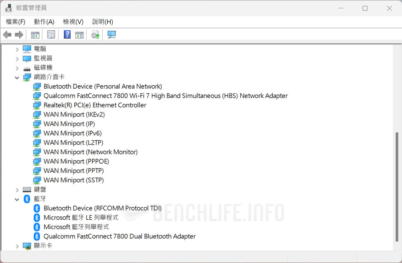Image resolution: width=402 pixels, height=263 pixels.
Task: Select WAN Miniport (IPv6)
Action: (x=73, y=133)
